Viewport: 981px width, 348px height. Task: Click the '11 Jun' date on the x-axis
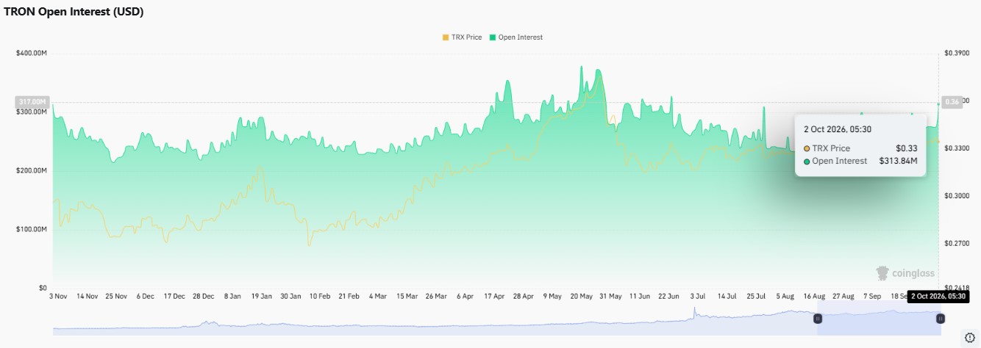(639, 297)
